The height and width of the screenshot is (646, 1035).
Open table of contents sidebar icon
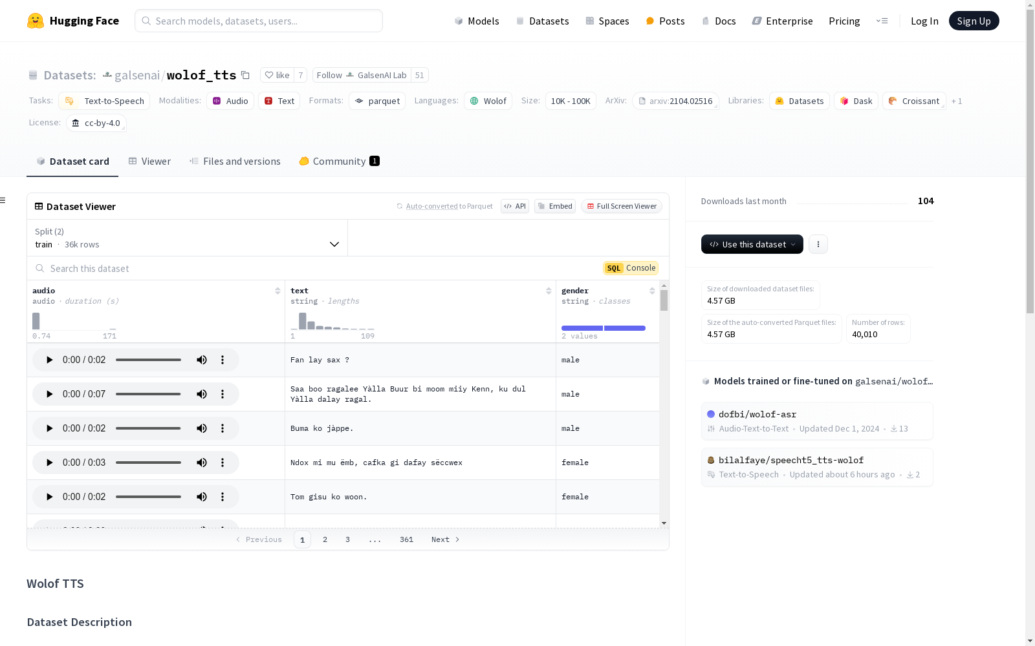3,200
